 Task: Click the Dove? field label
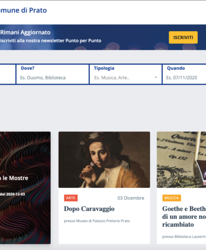[x=27, y=68]
